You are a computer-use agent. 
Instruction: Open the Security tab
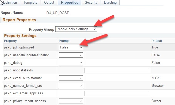[91, 3]
